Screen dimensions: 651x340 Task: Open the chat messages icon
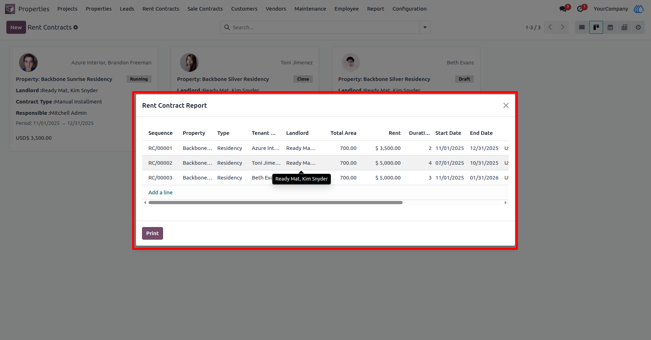pyautogui.click(x=563, y=9)
